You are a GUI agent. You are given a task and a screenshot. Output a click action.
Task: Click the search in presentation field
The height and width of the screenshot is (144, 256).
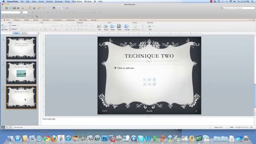pos(238,8)
